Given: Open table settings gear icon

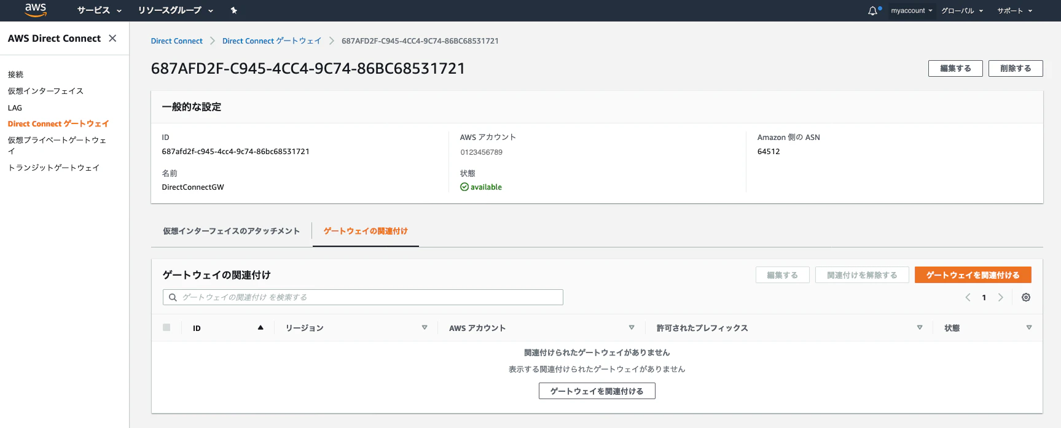Looking at the screenshot, I should (x=1026, y=297).
